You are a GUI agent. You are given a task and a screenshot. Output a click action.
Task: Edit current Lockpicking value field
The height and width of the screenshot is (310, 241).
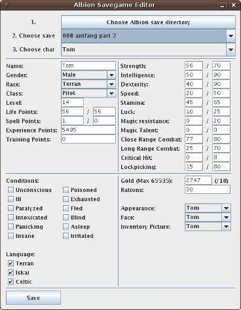click(194, 166)
